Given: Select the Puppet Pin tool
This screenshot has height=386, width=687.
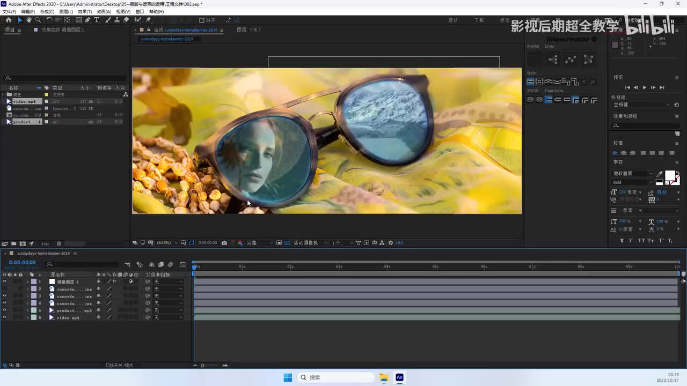Looking at the screenshot, I should pos(148,20).
